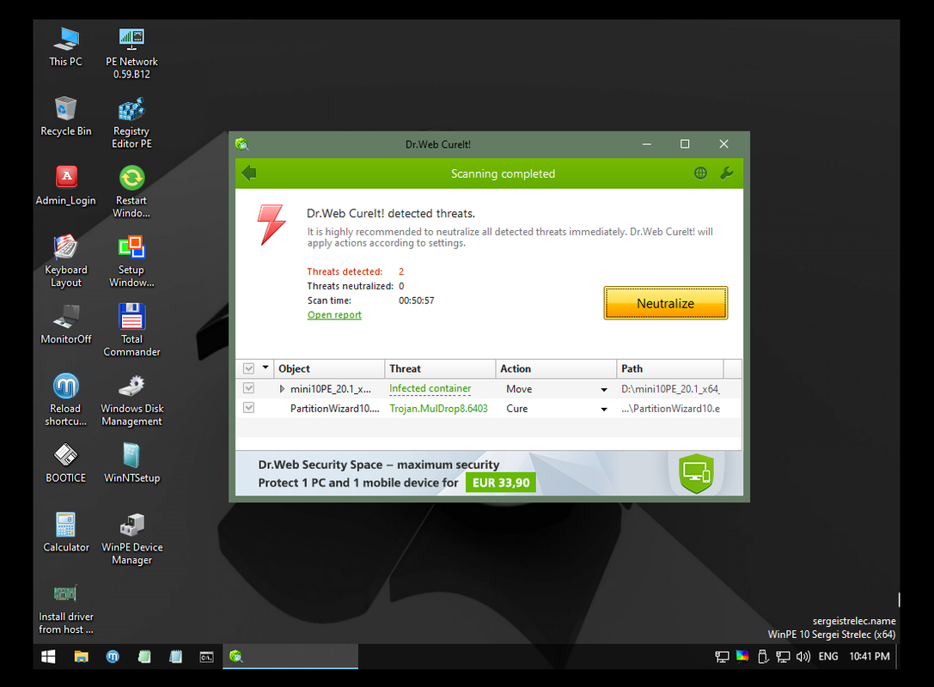The width and height of the screenshot is (934, 687).
Task: Open Dr.Web settings wrench icon
Action: coord(727,173)
